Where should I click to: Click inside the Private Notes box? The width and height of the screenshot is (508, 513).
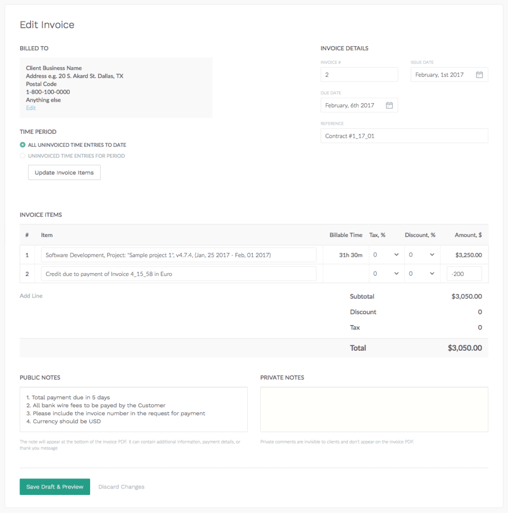(373, 410)
